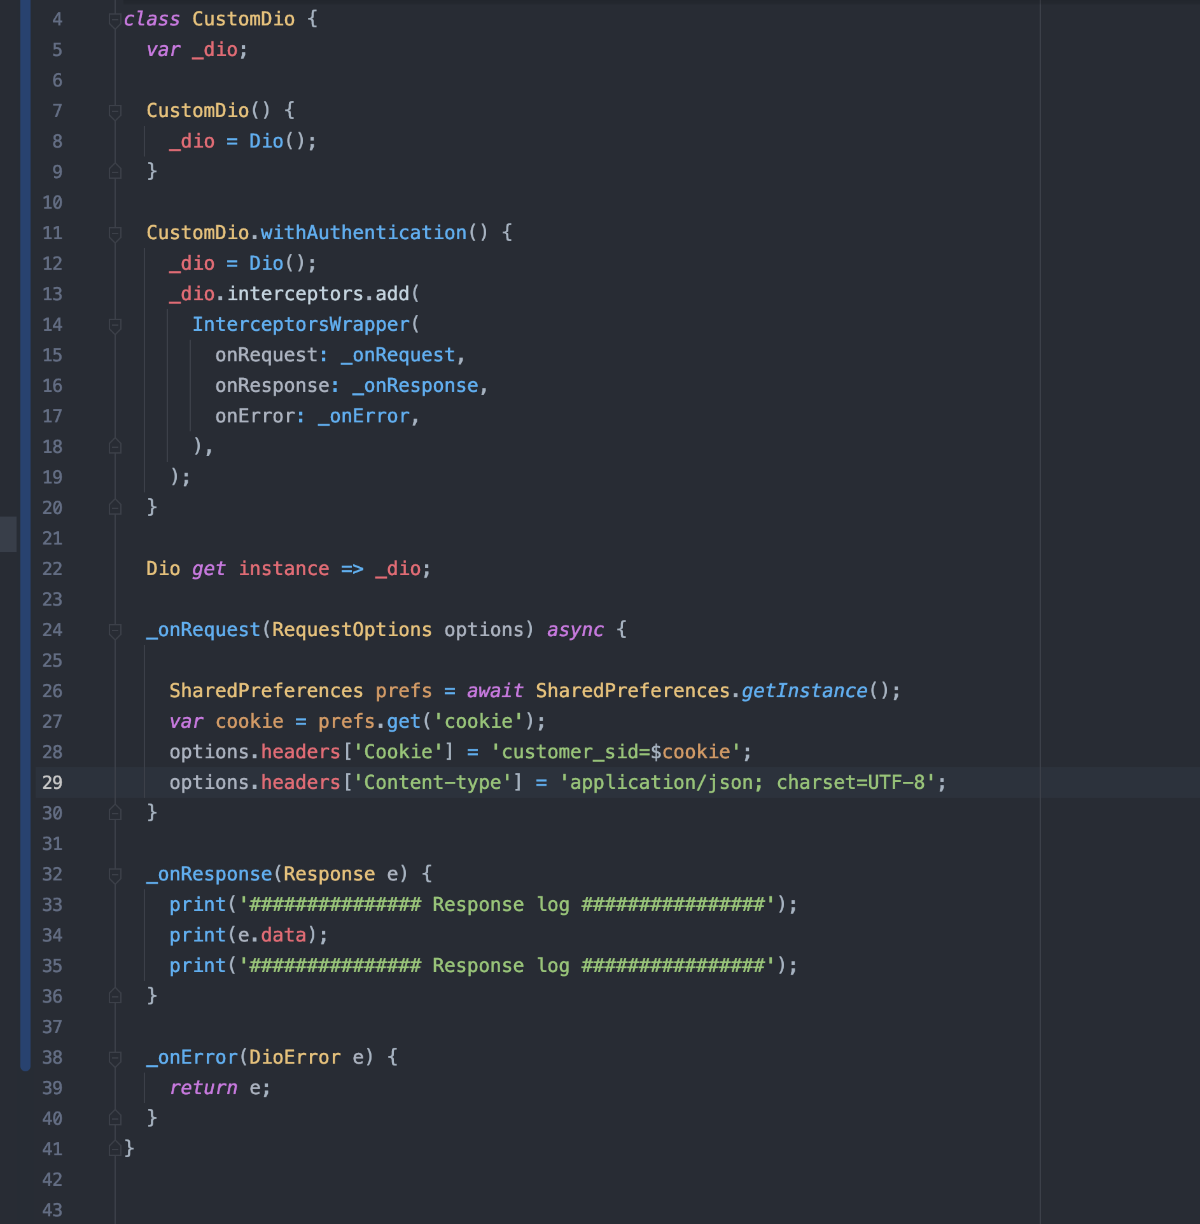Click the second 'Response log' print string on line 35
This screenshot has height=1224, width=1200.
[507, 966]
